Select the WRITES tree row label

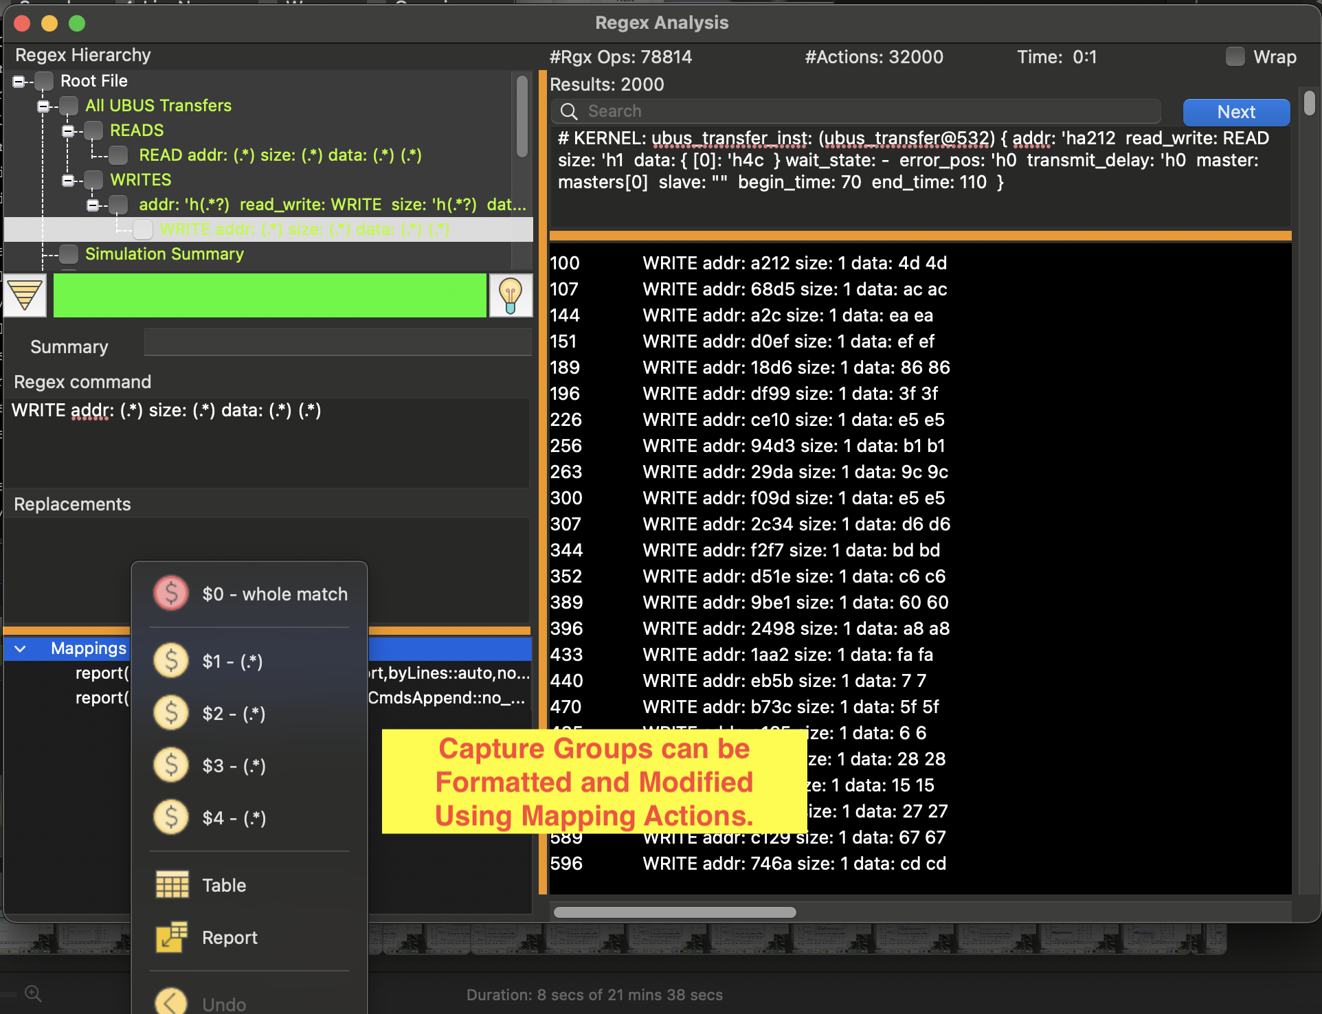pyautogui.click(x=140, y=180)
